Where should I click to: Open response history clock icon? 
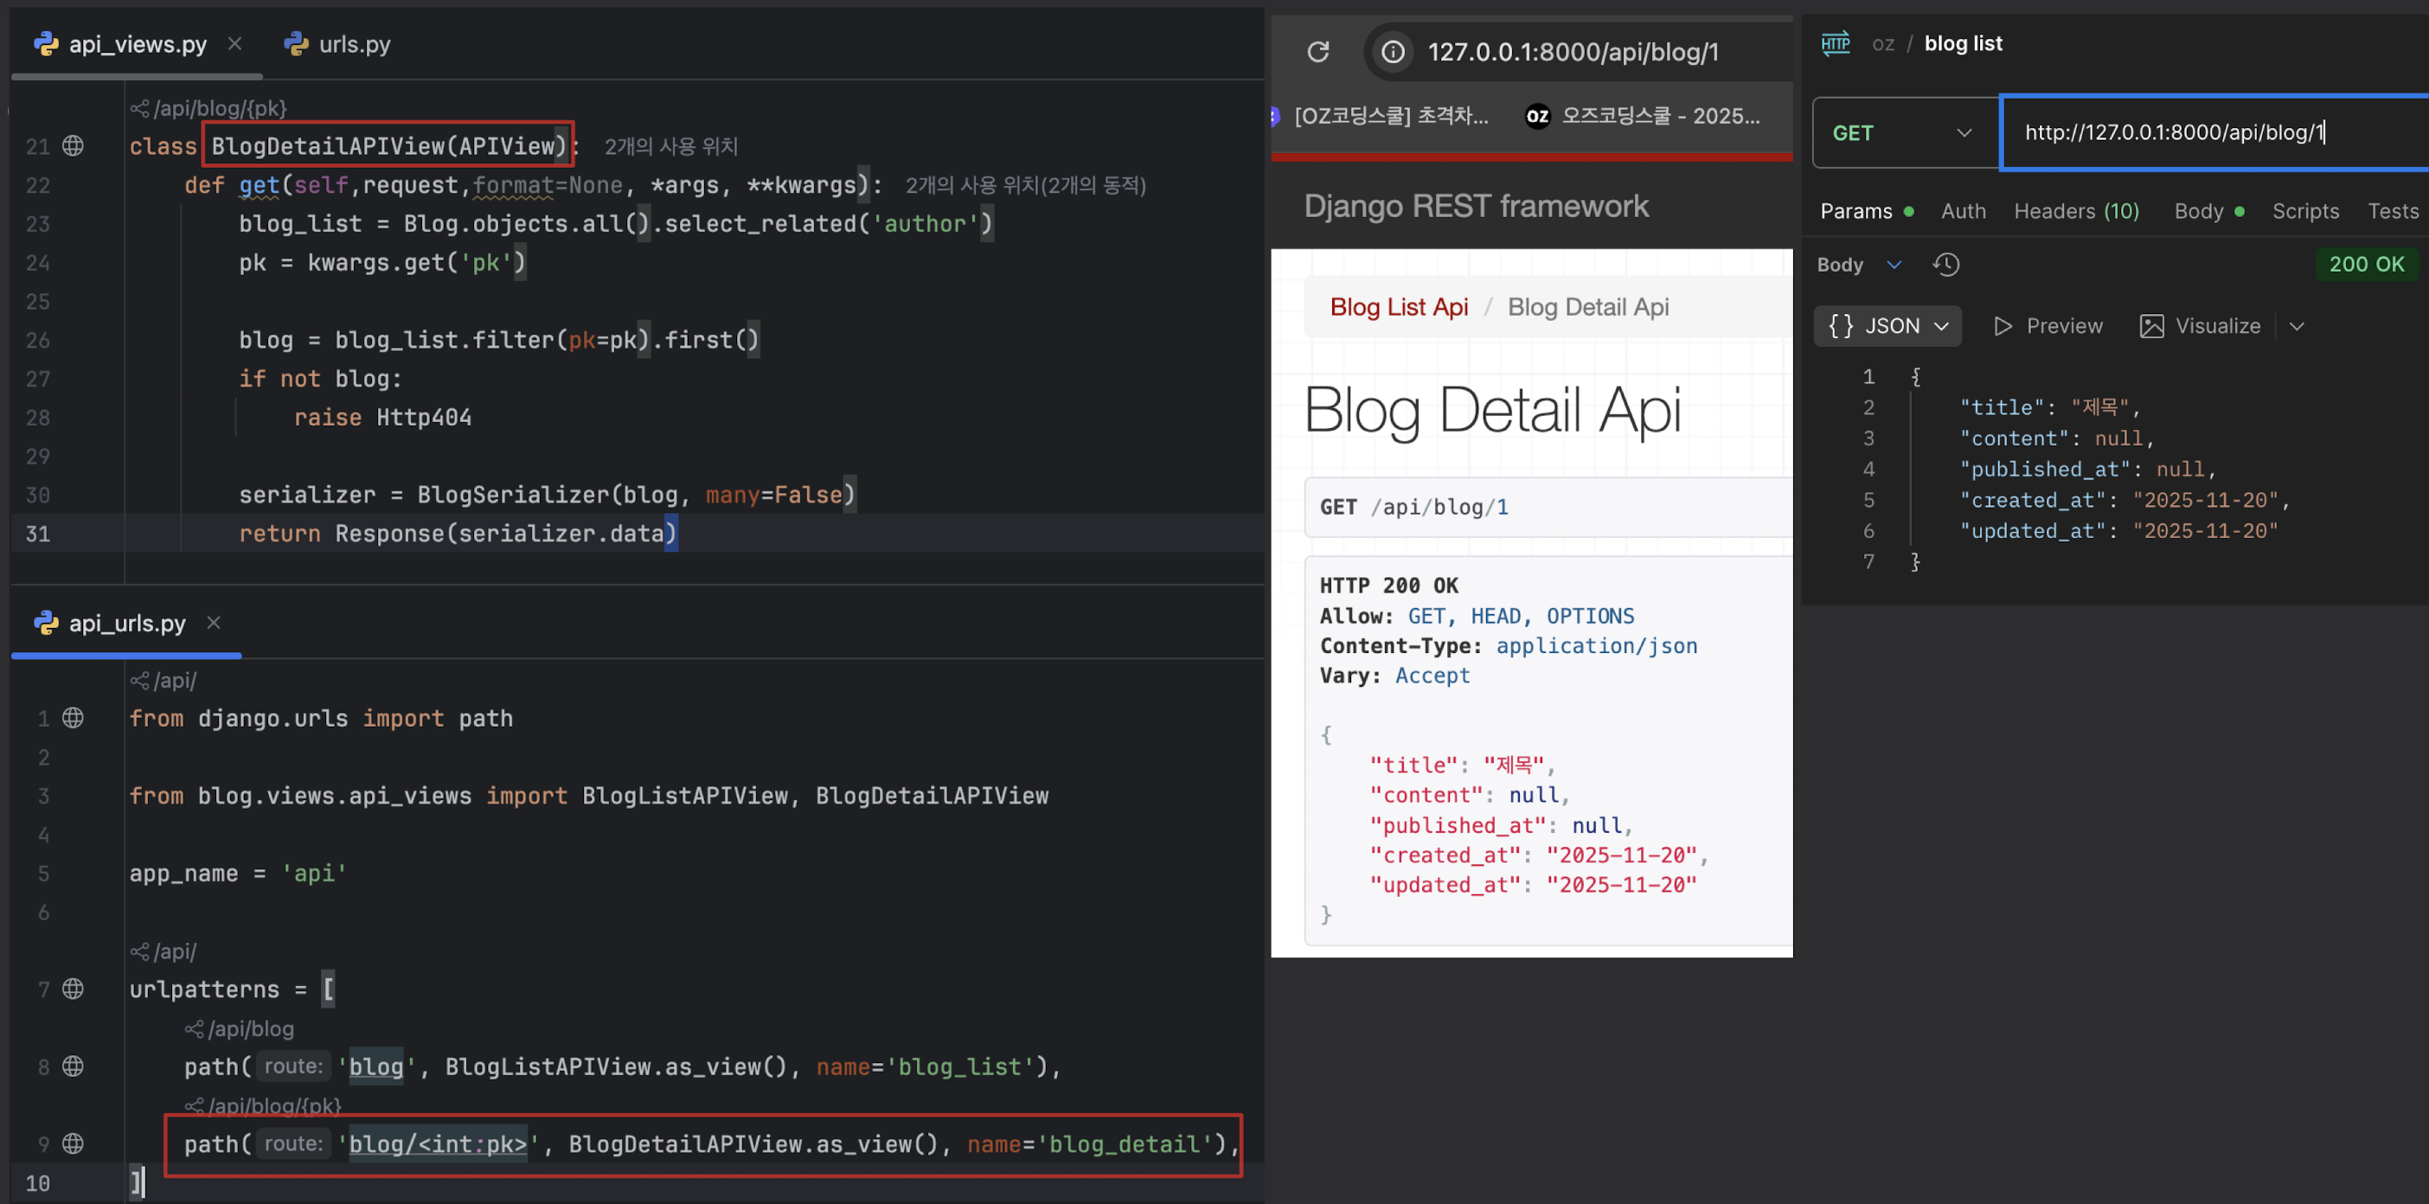tap(1945, 265)
